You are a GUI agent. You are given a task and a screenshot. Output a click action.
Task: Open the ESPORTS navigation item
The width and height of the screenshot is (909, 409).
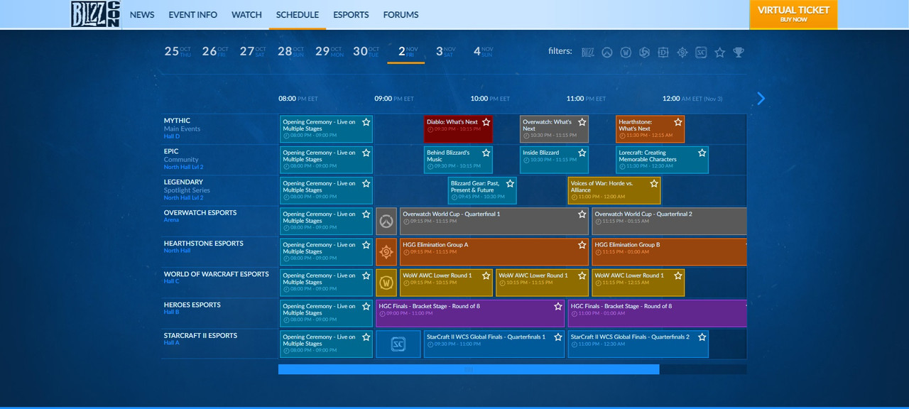(x=351, y=14)
